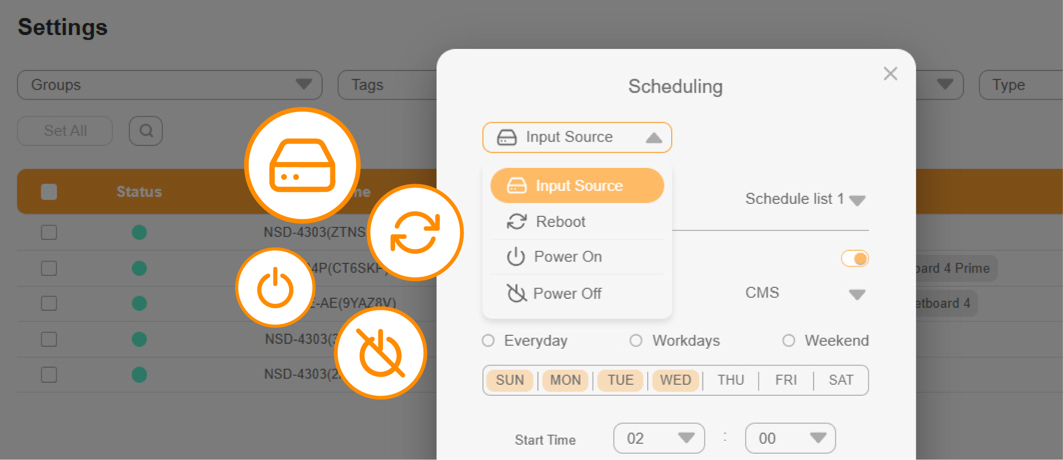Screen dimensions: 1063x460
Task: Click the circular device input source icon
Action: click(x=302, y=165)
